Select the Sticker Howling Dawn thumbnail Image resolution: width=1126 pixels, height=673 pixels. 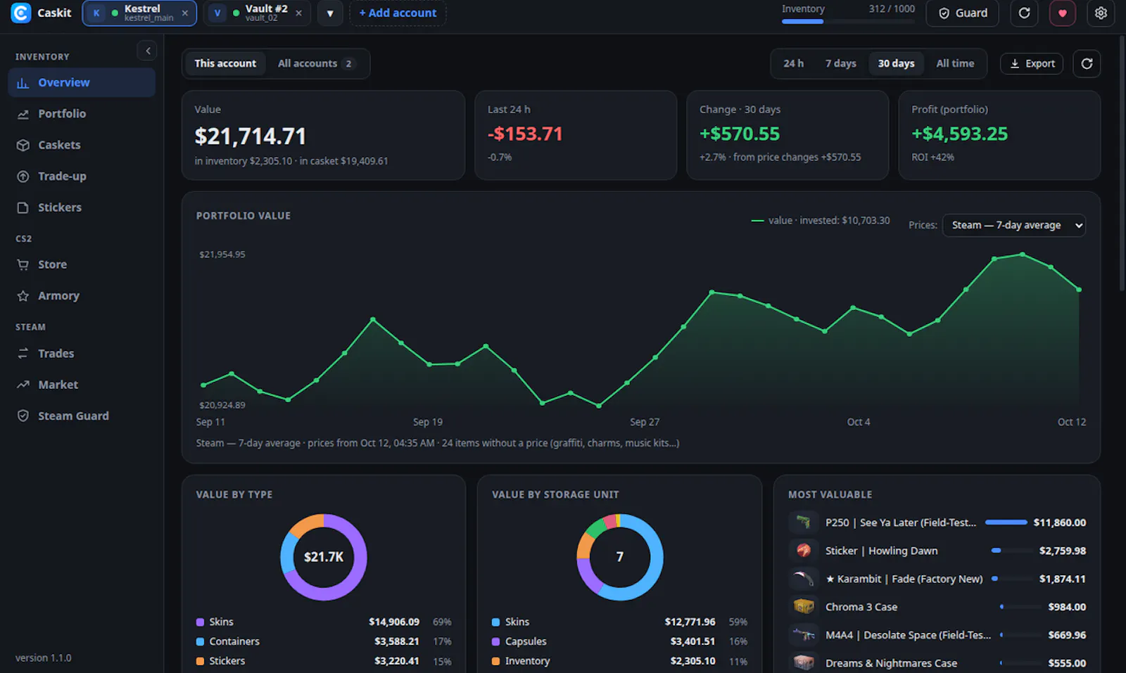pyautogui.click(x=804, y=551)
